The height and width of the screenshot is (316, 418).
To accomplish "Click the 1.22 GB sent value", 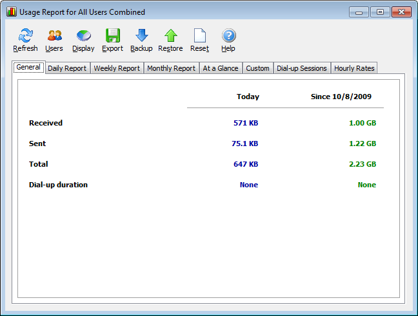I will tap(363, 144).
